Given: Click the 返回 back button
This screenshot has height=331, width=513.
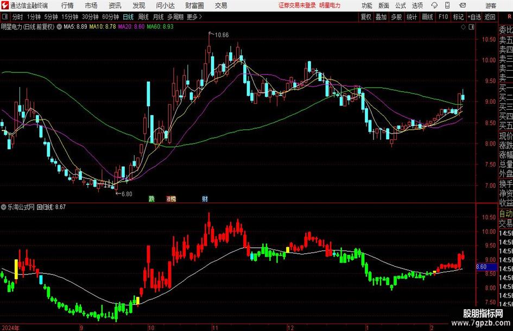Looking at the screenshot, I should pyautogui.click(x=490, y=17).
